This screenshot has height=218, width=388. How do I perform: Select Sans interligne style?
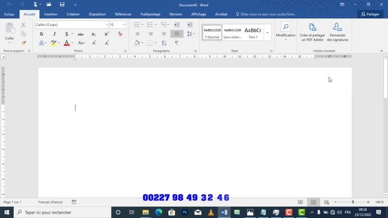[x=232, y=32]
